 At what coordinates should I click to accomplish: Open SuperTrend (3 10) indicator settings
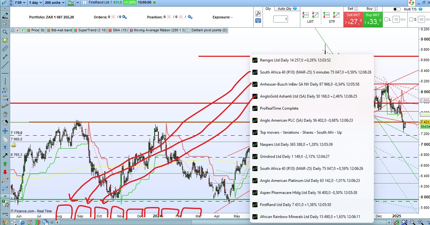[x=89, y=30]
